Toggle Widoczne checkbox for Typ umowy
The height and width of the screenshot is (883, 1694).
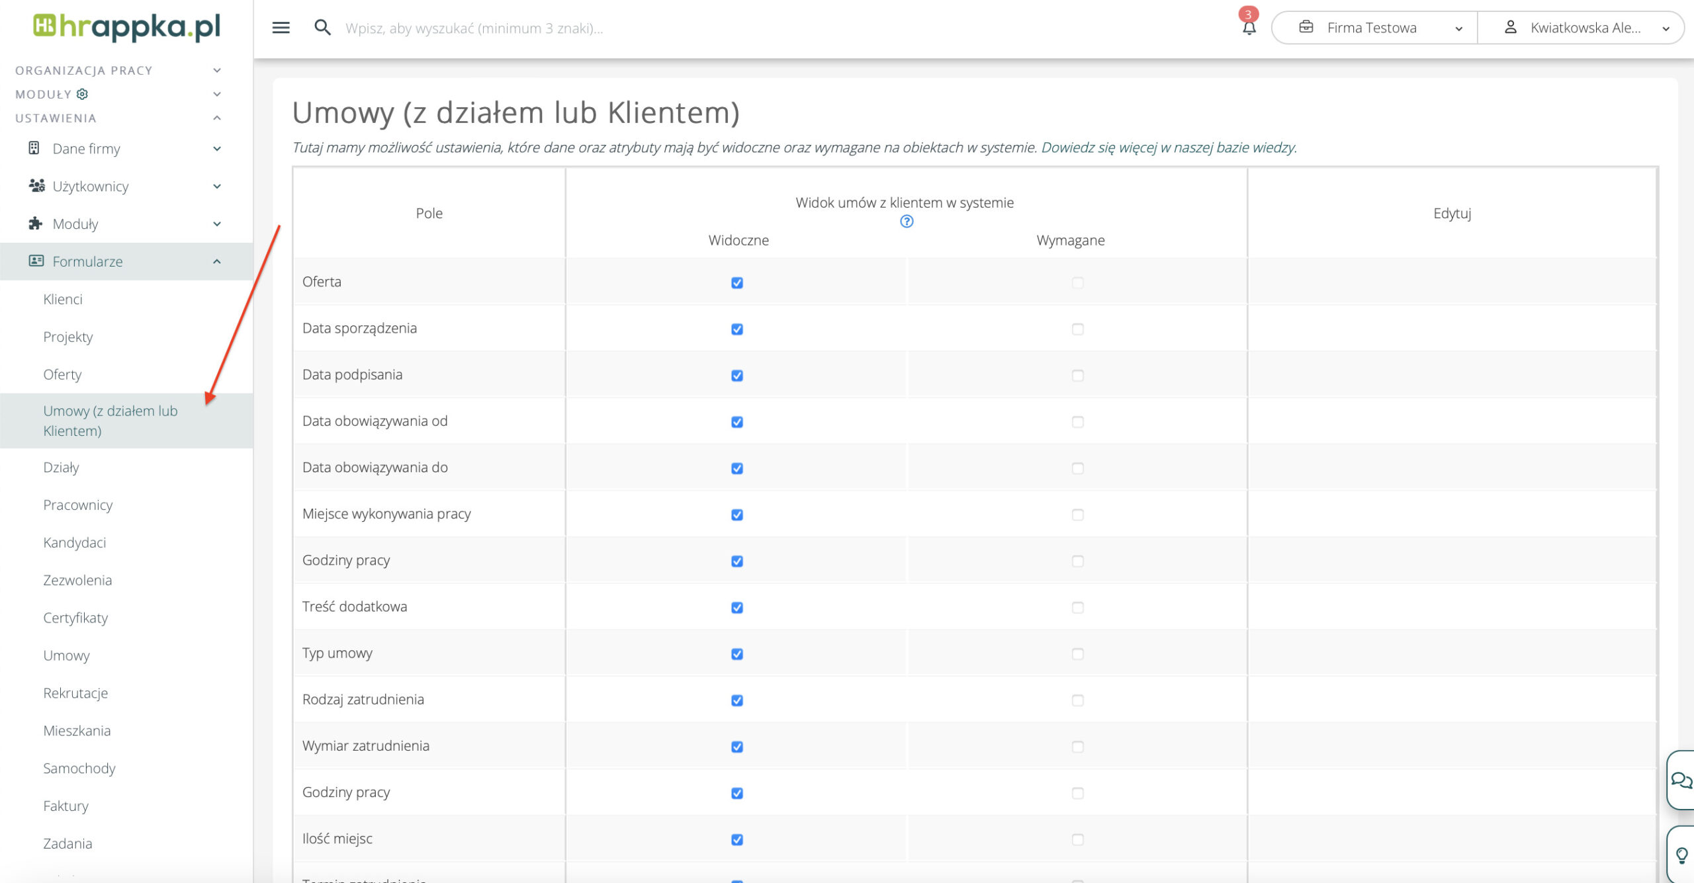737,654
